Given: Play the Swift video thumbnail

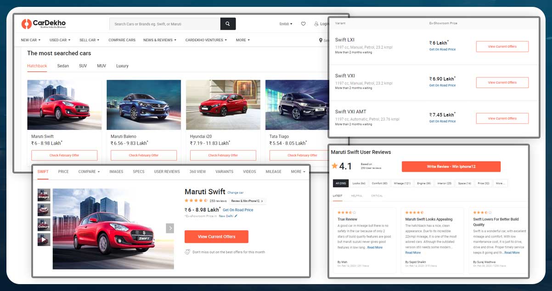Looking at the screenshot, I should [x=44, y=240].
